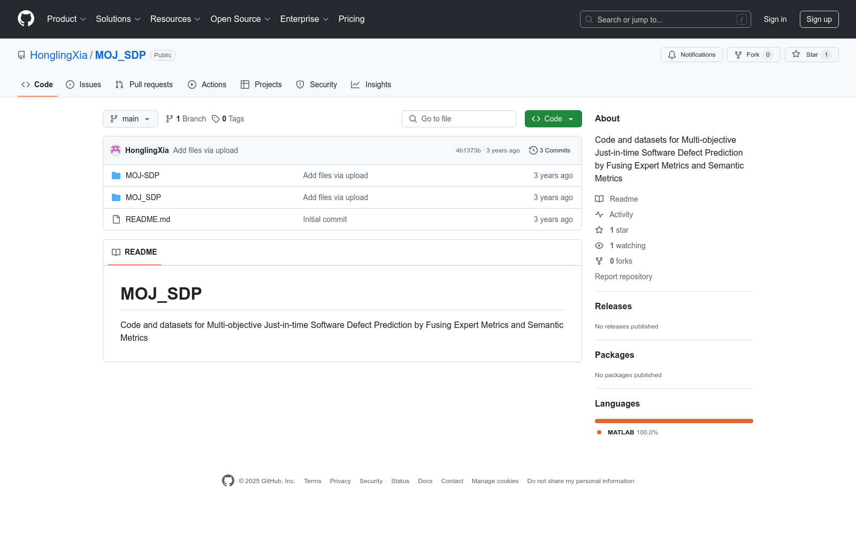Image resolution: width=856 pixels, height=535 pixels.
Task: Open the Packages heading link
Action: point(614,355)
